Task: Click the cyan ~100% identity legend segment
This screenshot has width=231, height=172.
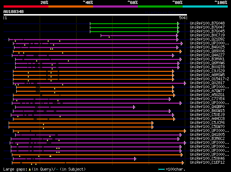Action: pyautogui.click(x=205, y=7)
